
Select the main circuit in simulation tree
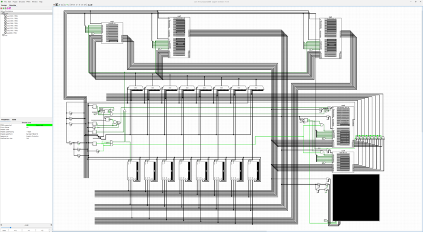click(x=7, y=13)
